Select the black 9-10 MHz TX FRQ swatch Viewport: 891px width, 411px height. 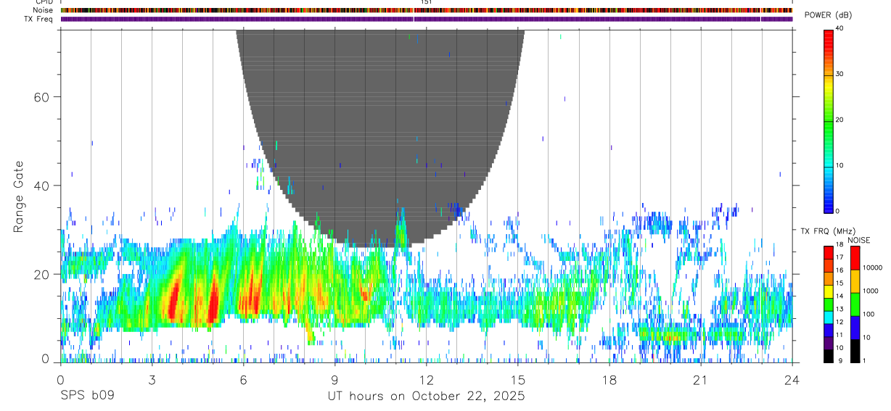(828, 356)
